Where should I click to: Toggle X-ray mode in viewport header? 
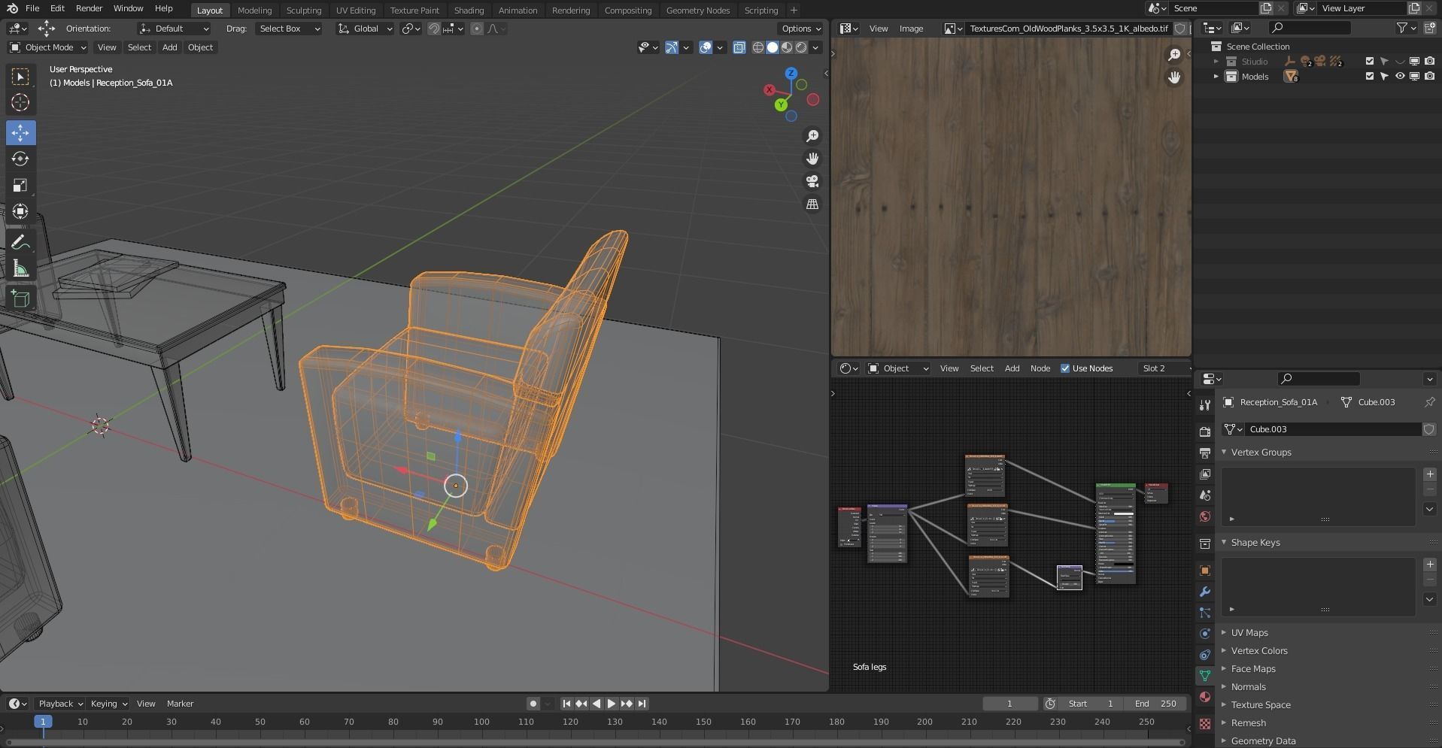click(739, 47)
